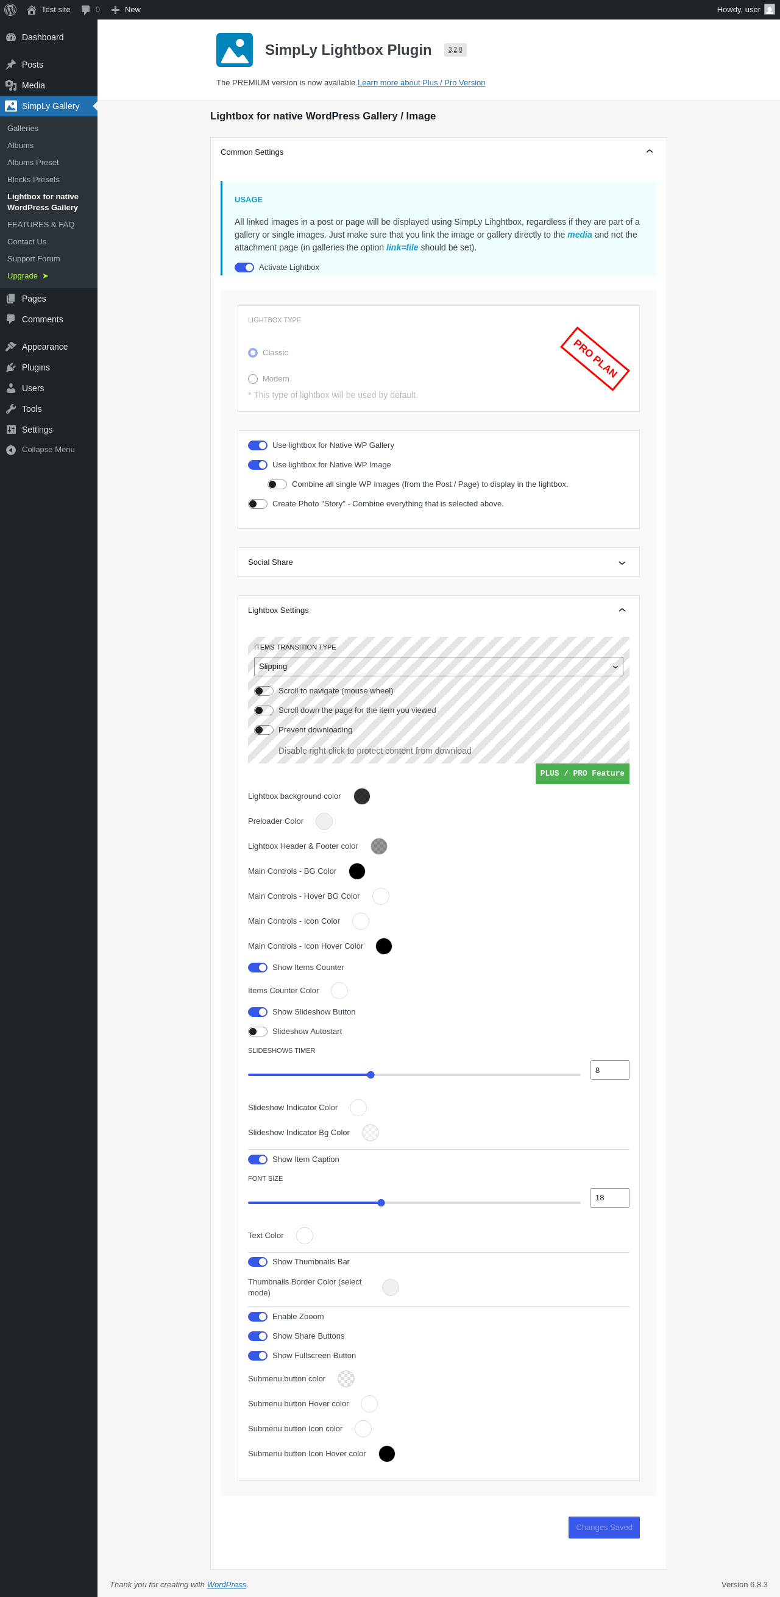This screenshot has width=780, height=1597.
Task: Click the Slideshows Timer value field
Action: [609, 1070]
